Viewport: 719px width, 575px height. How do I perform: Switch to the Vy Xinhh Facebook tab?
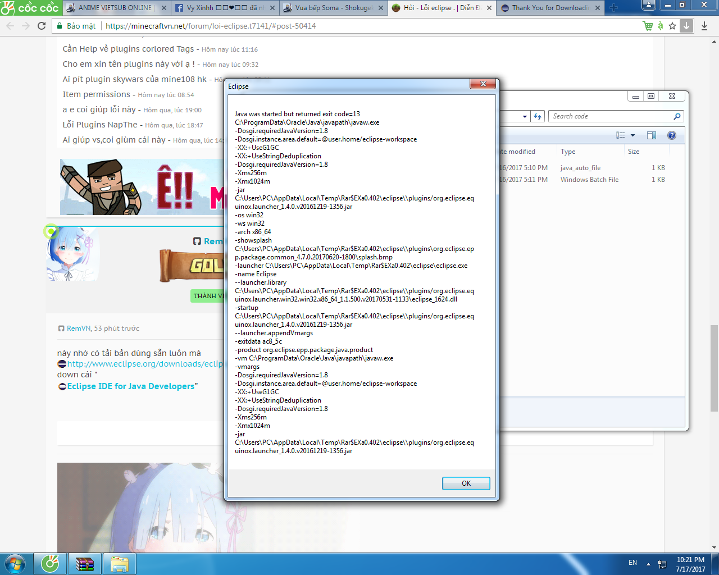[x=225, y=8]
